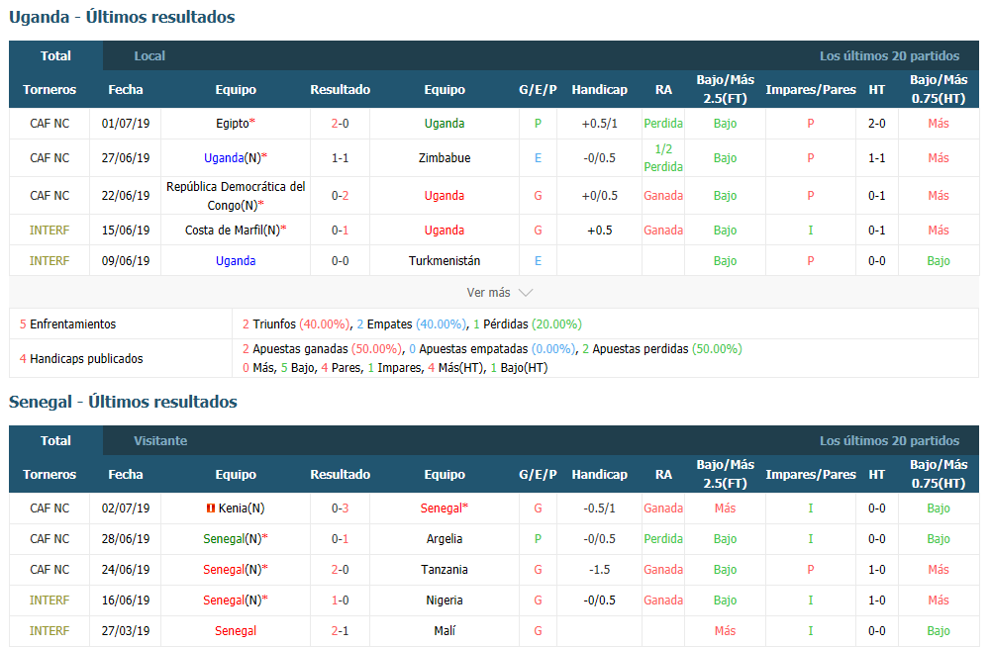Open Uganda link in the 01/07/19 row
The height and width of the screenshot is (647, 991).
coord(445,124)
